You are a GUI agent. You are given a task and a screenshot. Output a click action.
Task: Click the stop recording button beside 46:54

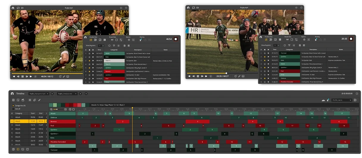tap(176, 39)
